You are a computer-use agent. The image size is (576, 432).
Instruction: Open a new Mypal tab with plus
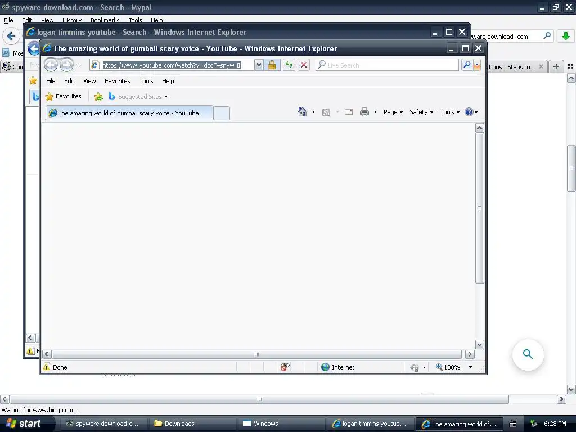(x=556, y=66)
